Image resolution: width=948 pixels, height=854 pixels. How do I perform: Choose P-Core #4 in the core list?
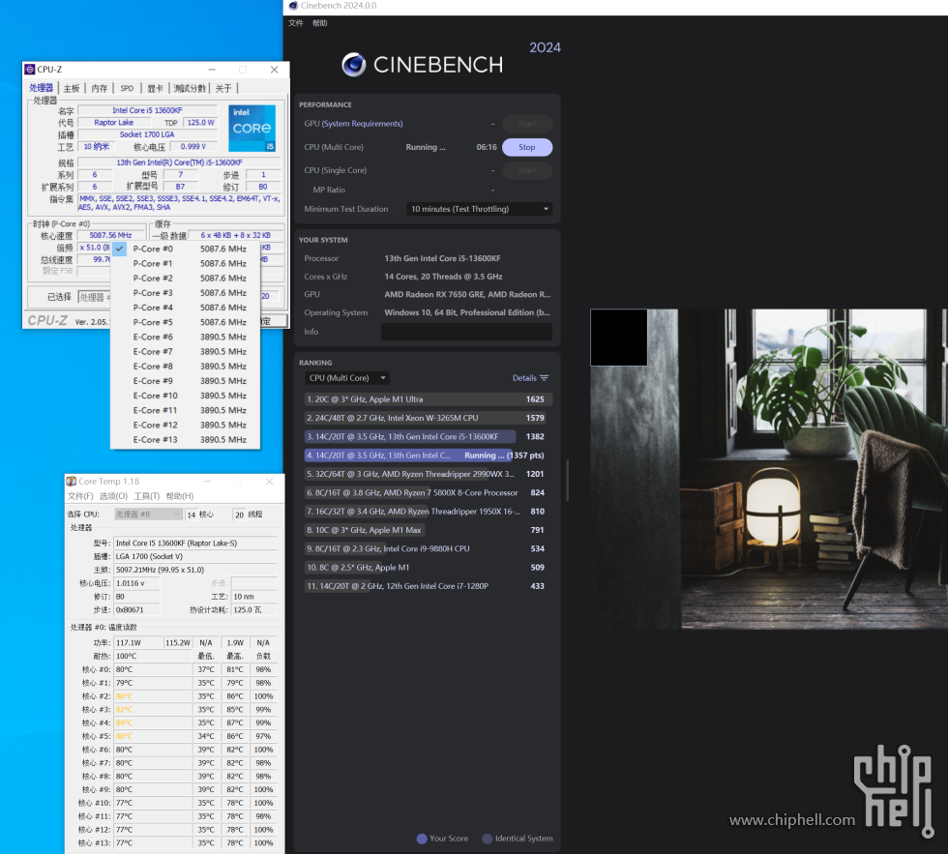coord(186,308)
